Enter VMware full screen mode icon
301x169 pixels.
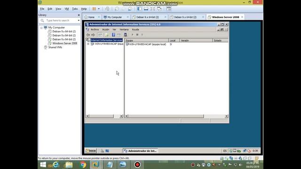[x=152, y=9]
